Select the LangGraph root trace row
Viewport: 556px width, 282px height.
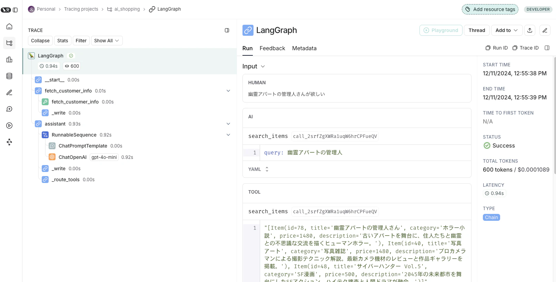click(x=130, y=61)
